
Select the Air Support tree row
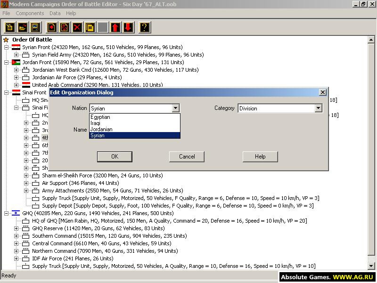[80, 183]
